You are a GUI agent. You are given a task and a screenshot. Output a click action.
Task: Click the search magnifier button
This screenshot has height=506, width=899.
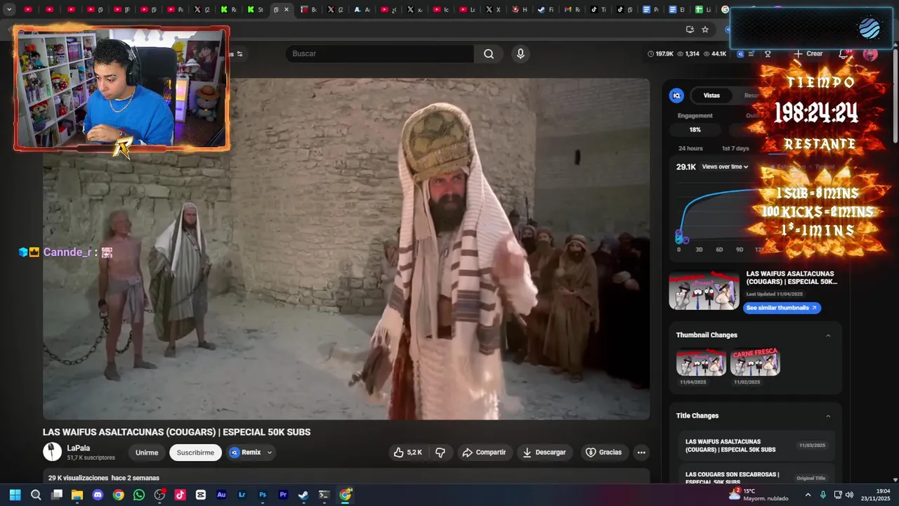489,54
